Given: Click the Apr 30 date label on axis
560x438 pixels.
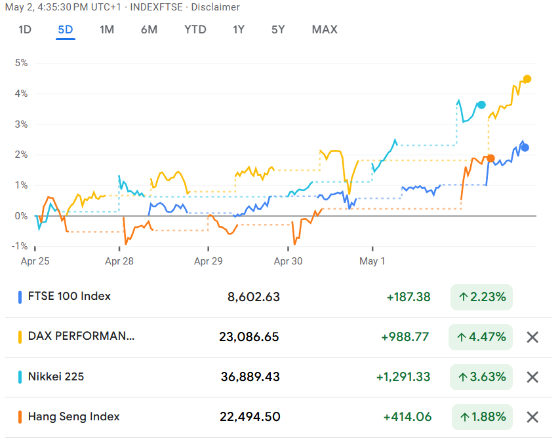Looking at the screenshot, I should point(289,261).
